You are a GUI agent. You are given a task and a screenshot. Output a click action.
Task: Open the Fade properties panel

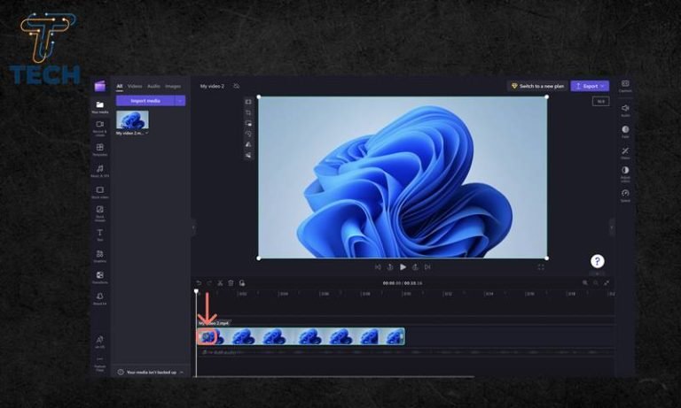click(x=625, y=131)
